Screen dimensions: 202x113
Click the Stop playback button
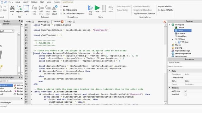104,9
